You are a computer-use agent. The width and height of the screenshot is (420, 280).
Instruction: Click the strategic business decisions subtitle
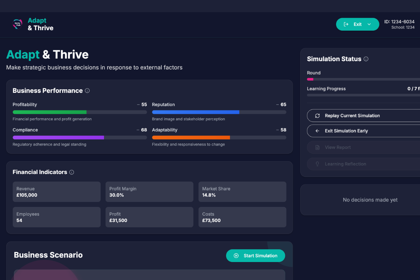click(x=94, y=67)
